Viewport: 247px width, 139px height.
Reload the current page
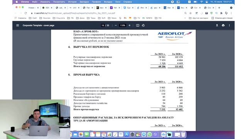(x=26, y=13)
